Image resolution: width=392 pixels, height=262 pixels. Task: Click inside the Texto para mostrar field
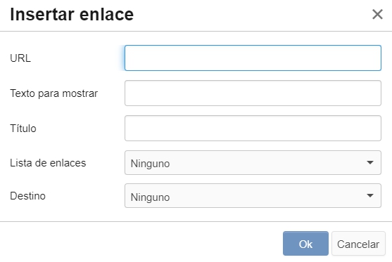[253, 93]
